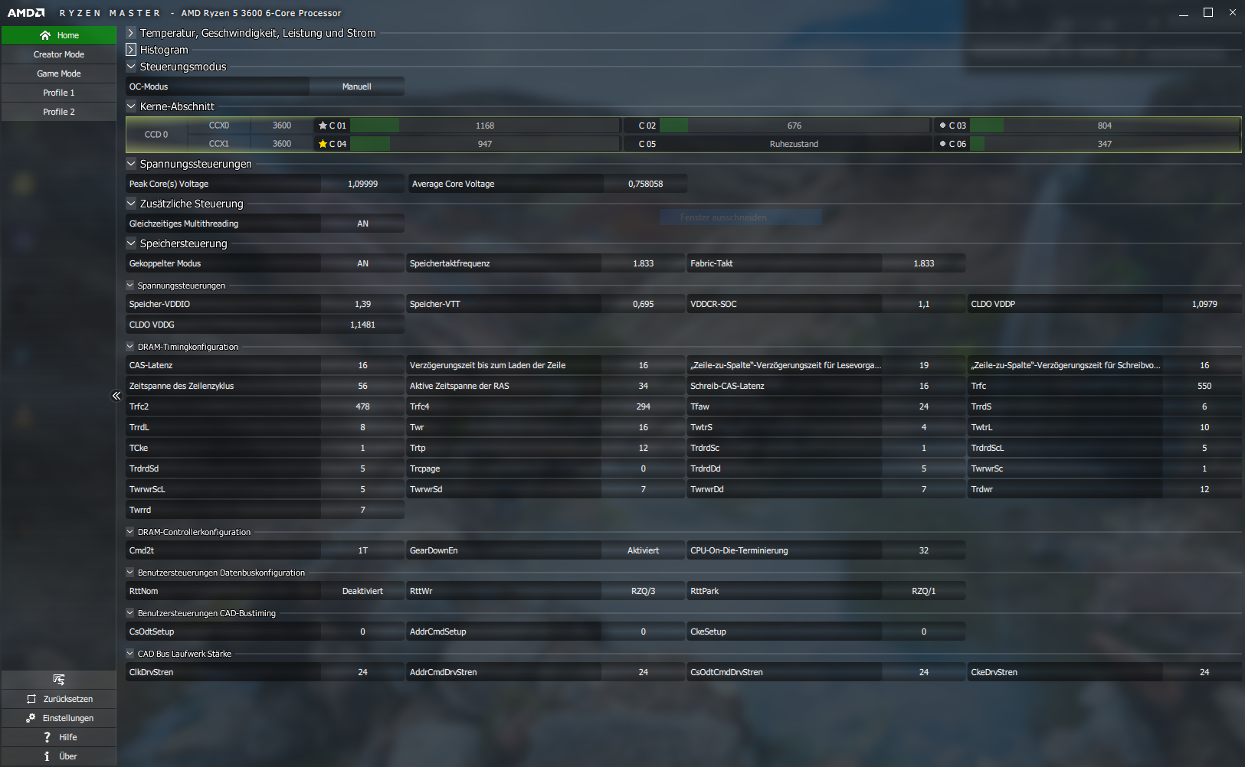
Task: Click core C 02 speed bar
Action: pos(795,126)
